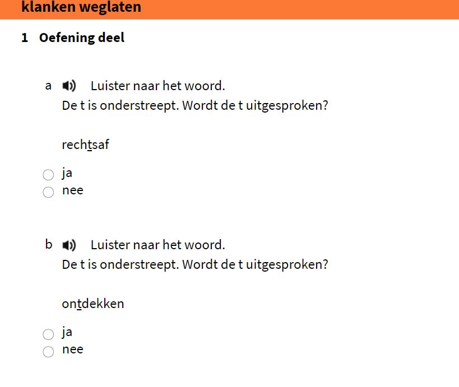Click the word ontdekken
Screen dimensions: 459x387
[93, 304]
